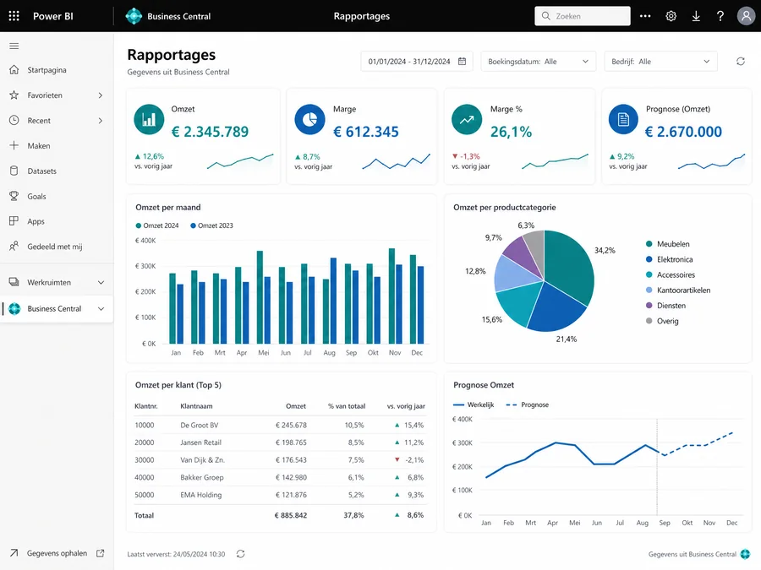This screenshot has width=761, height=570.
Task: Select De Groot BV table row
Action: click(281, 425)
